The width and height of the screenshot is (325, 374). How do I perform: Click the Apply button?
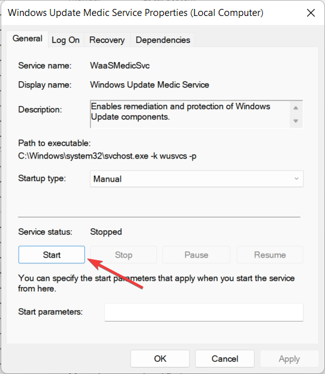tap(289, 359)
